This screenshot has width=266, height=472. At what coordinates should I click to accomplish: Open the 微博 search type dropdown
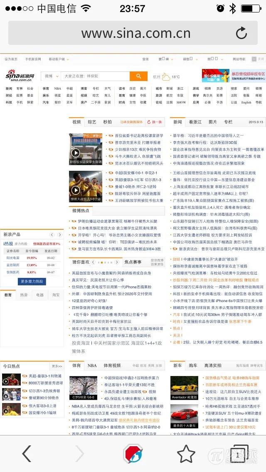pos(51,76)
